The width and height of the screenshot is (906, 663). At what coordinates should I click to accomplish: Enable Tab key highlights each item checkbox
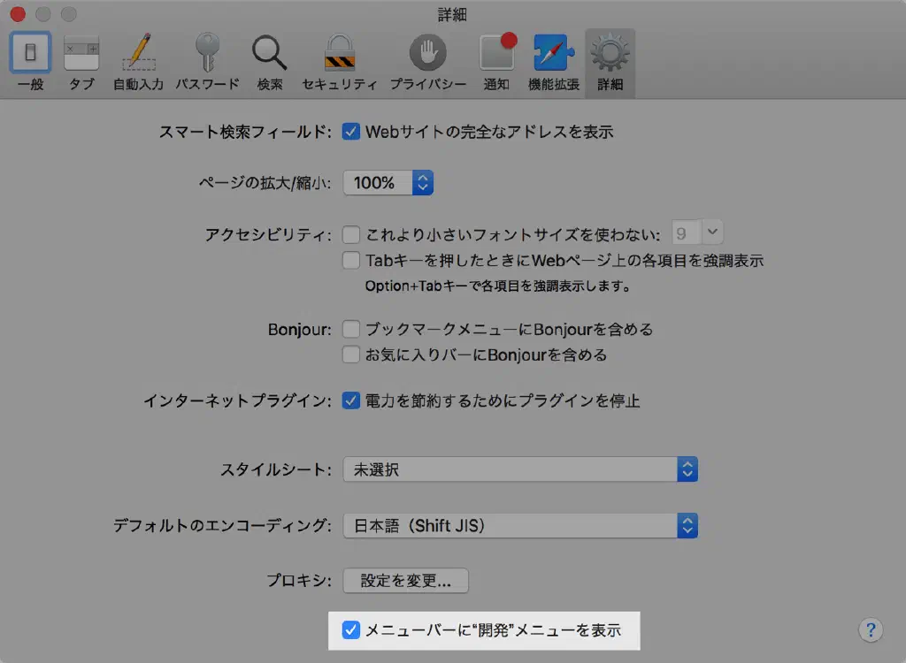tap(351, 261)
